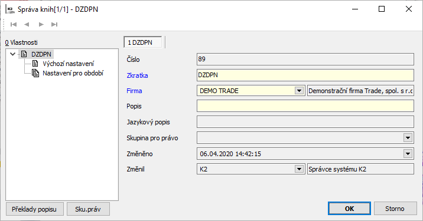Click the Sku.práv button
Screen dimensions: 423x221
[x=88, y=209]
